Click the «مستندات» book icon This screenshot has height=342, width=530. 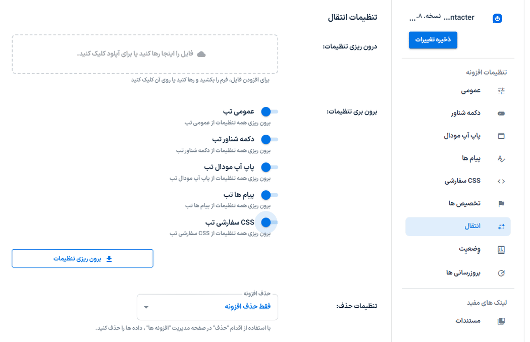[501, 320]
